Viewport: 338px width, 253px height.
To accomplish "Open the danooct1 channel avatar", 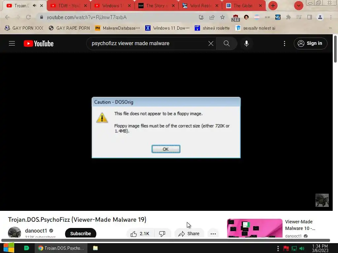I will point(15,233).
